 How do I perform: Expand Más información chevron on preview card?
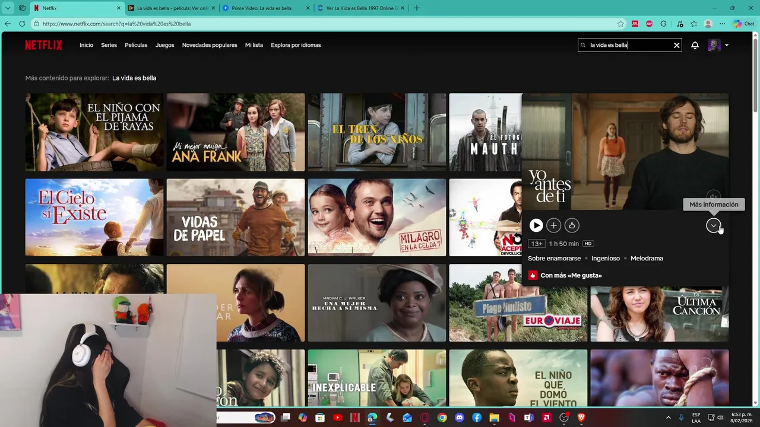(x=714, y=225)
